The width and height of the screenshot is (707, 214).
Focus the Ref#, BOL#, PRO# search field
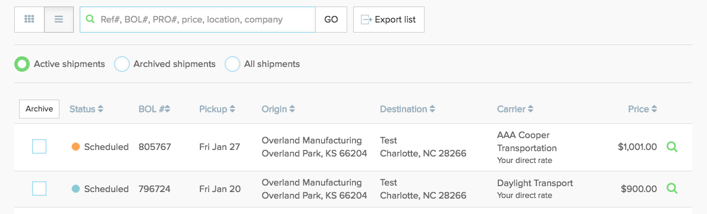tap(197, 20)
